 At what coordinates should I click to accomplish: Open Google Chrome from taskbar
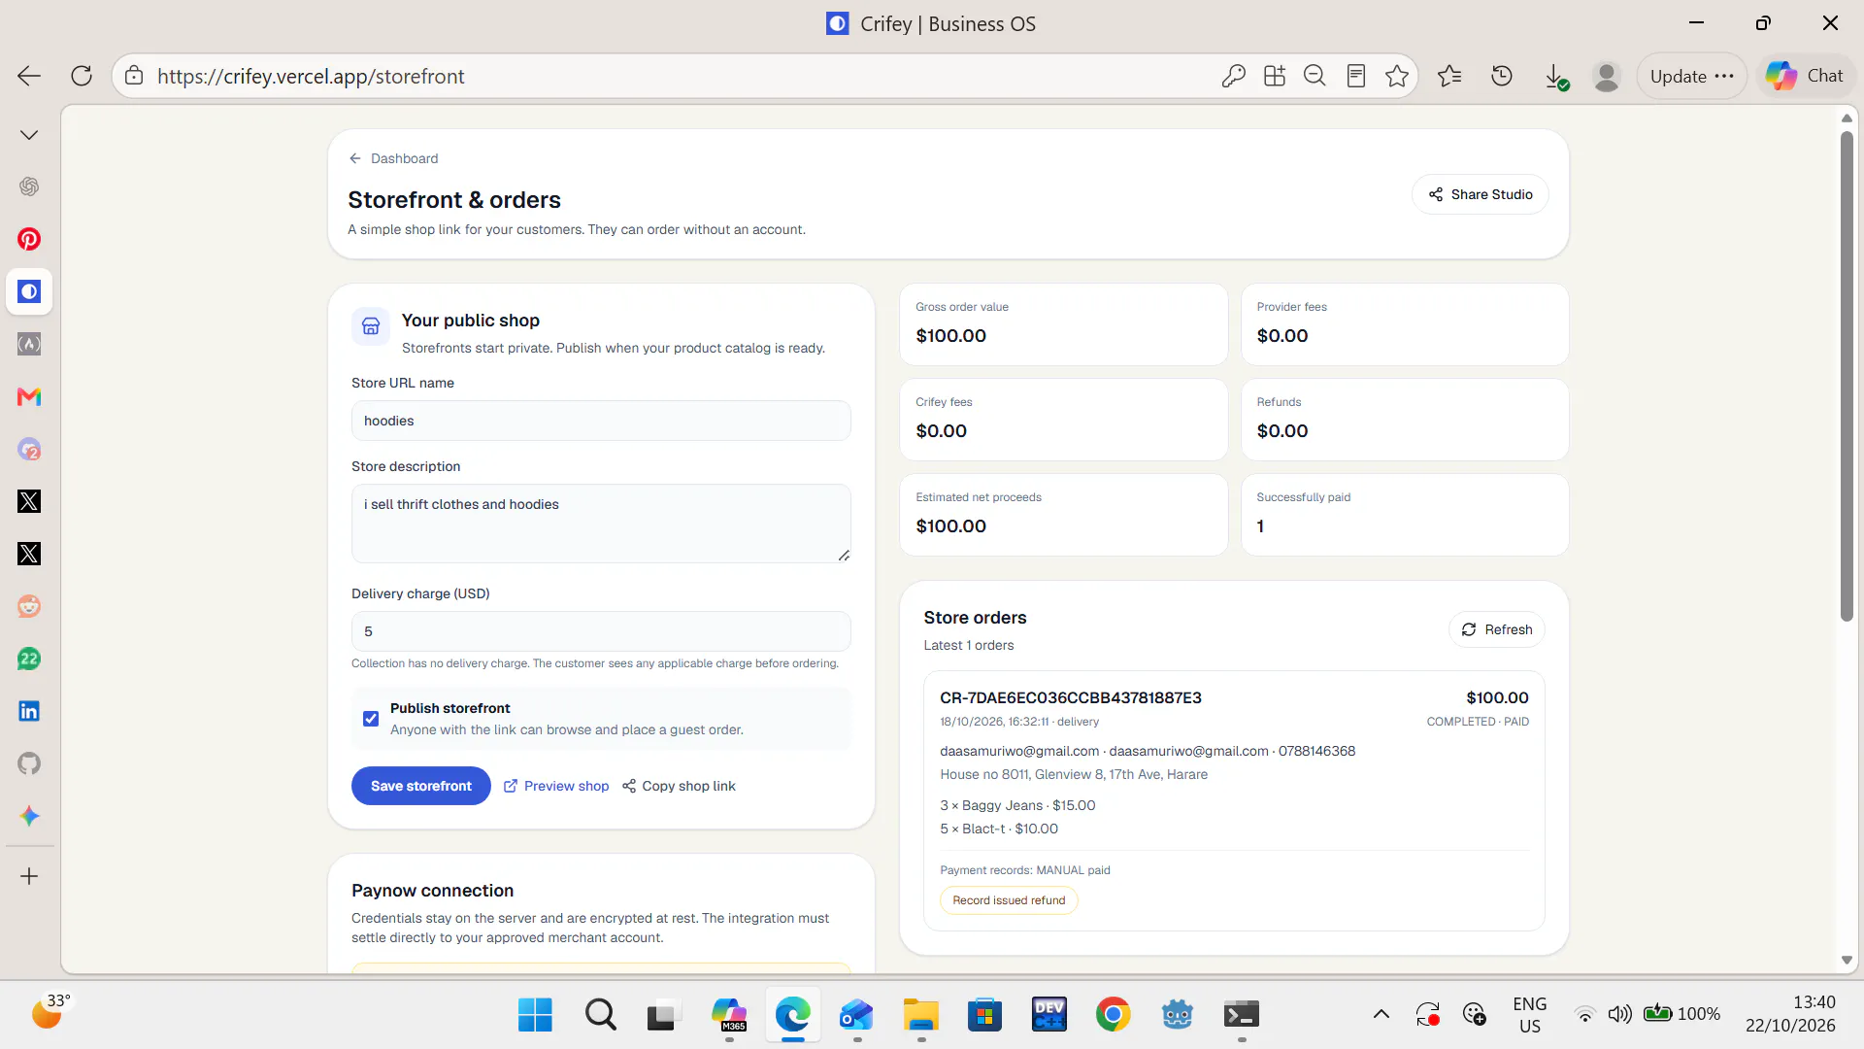pyautogui.click(x=1113, y=1015)
